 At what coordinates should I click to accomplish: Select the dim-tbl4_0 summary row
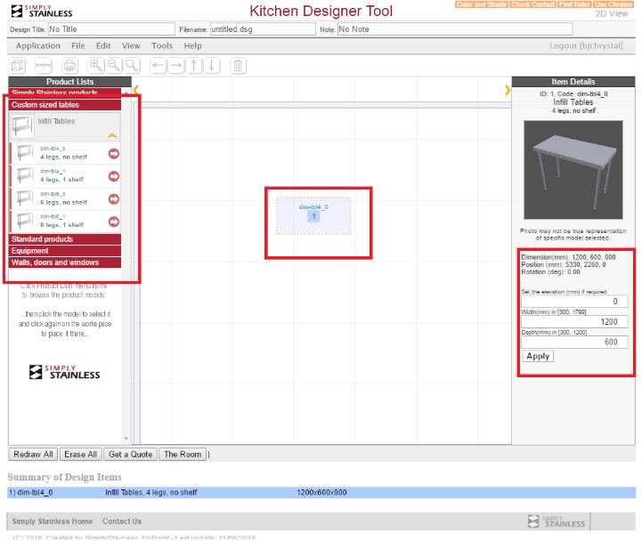point(321,492)
